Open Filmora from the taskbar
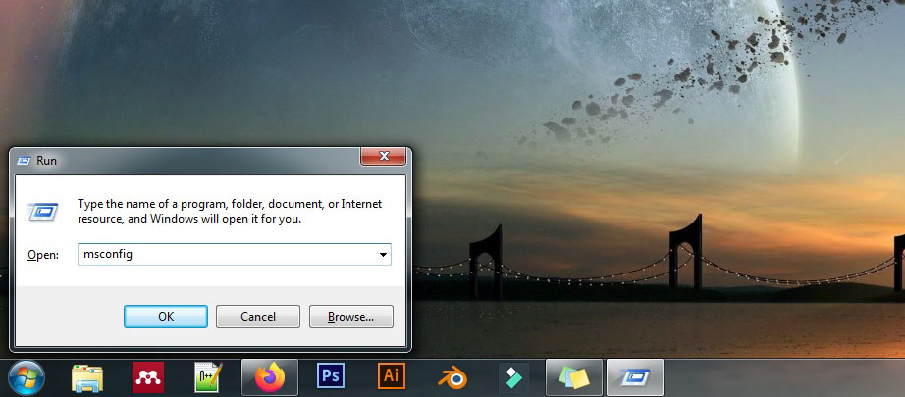 click(512, 377)
